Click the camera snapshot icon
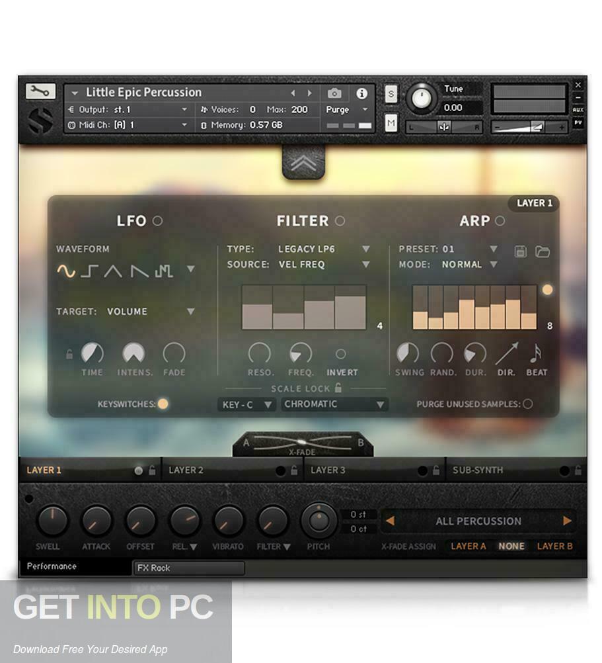This screenshot has width=602, height=663. (334, 93)
